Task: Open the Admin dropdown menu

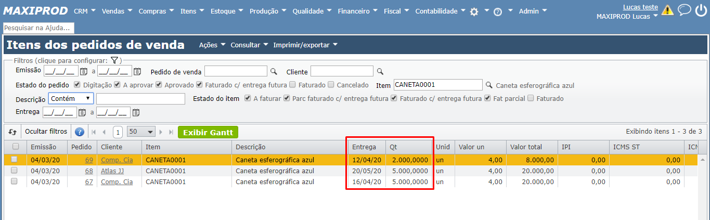Action: pyautogui.click(x=533, y=11)
